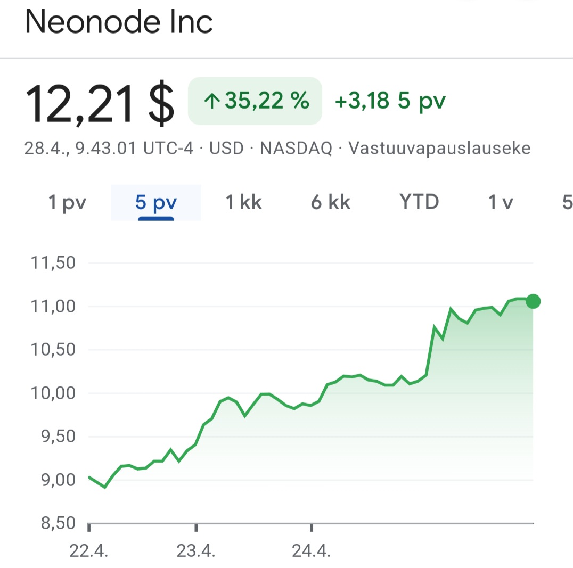Click the Neonode Inc title
573x568 pixels.
(x=119, y=22)
